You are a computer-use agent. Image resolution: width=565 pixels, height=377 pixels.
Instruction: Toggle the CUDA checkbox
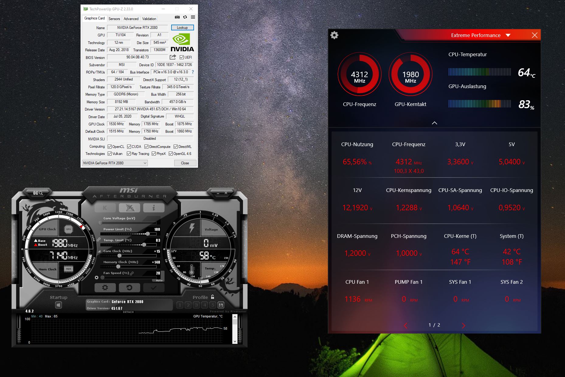click(129, 146)
